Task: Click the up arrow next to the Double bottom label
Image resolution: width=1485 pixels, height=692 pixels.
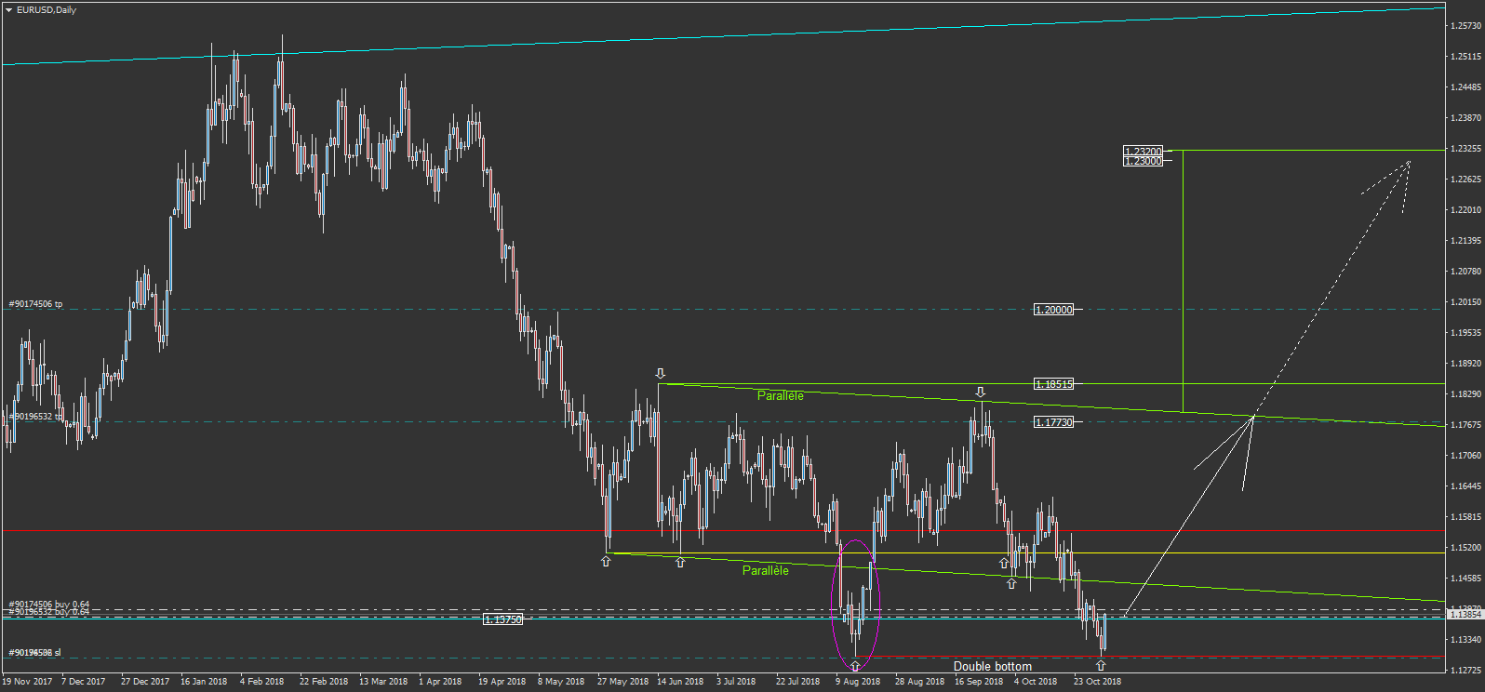Action: coord(1101,666)
